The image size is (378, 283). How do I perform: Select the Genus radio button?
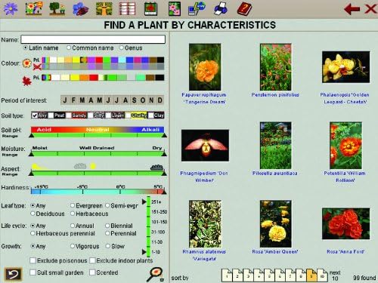pos(121,48)
